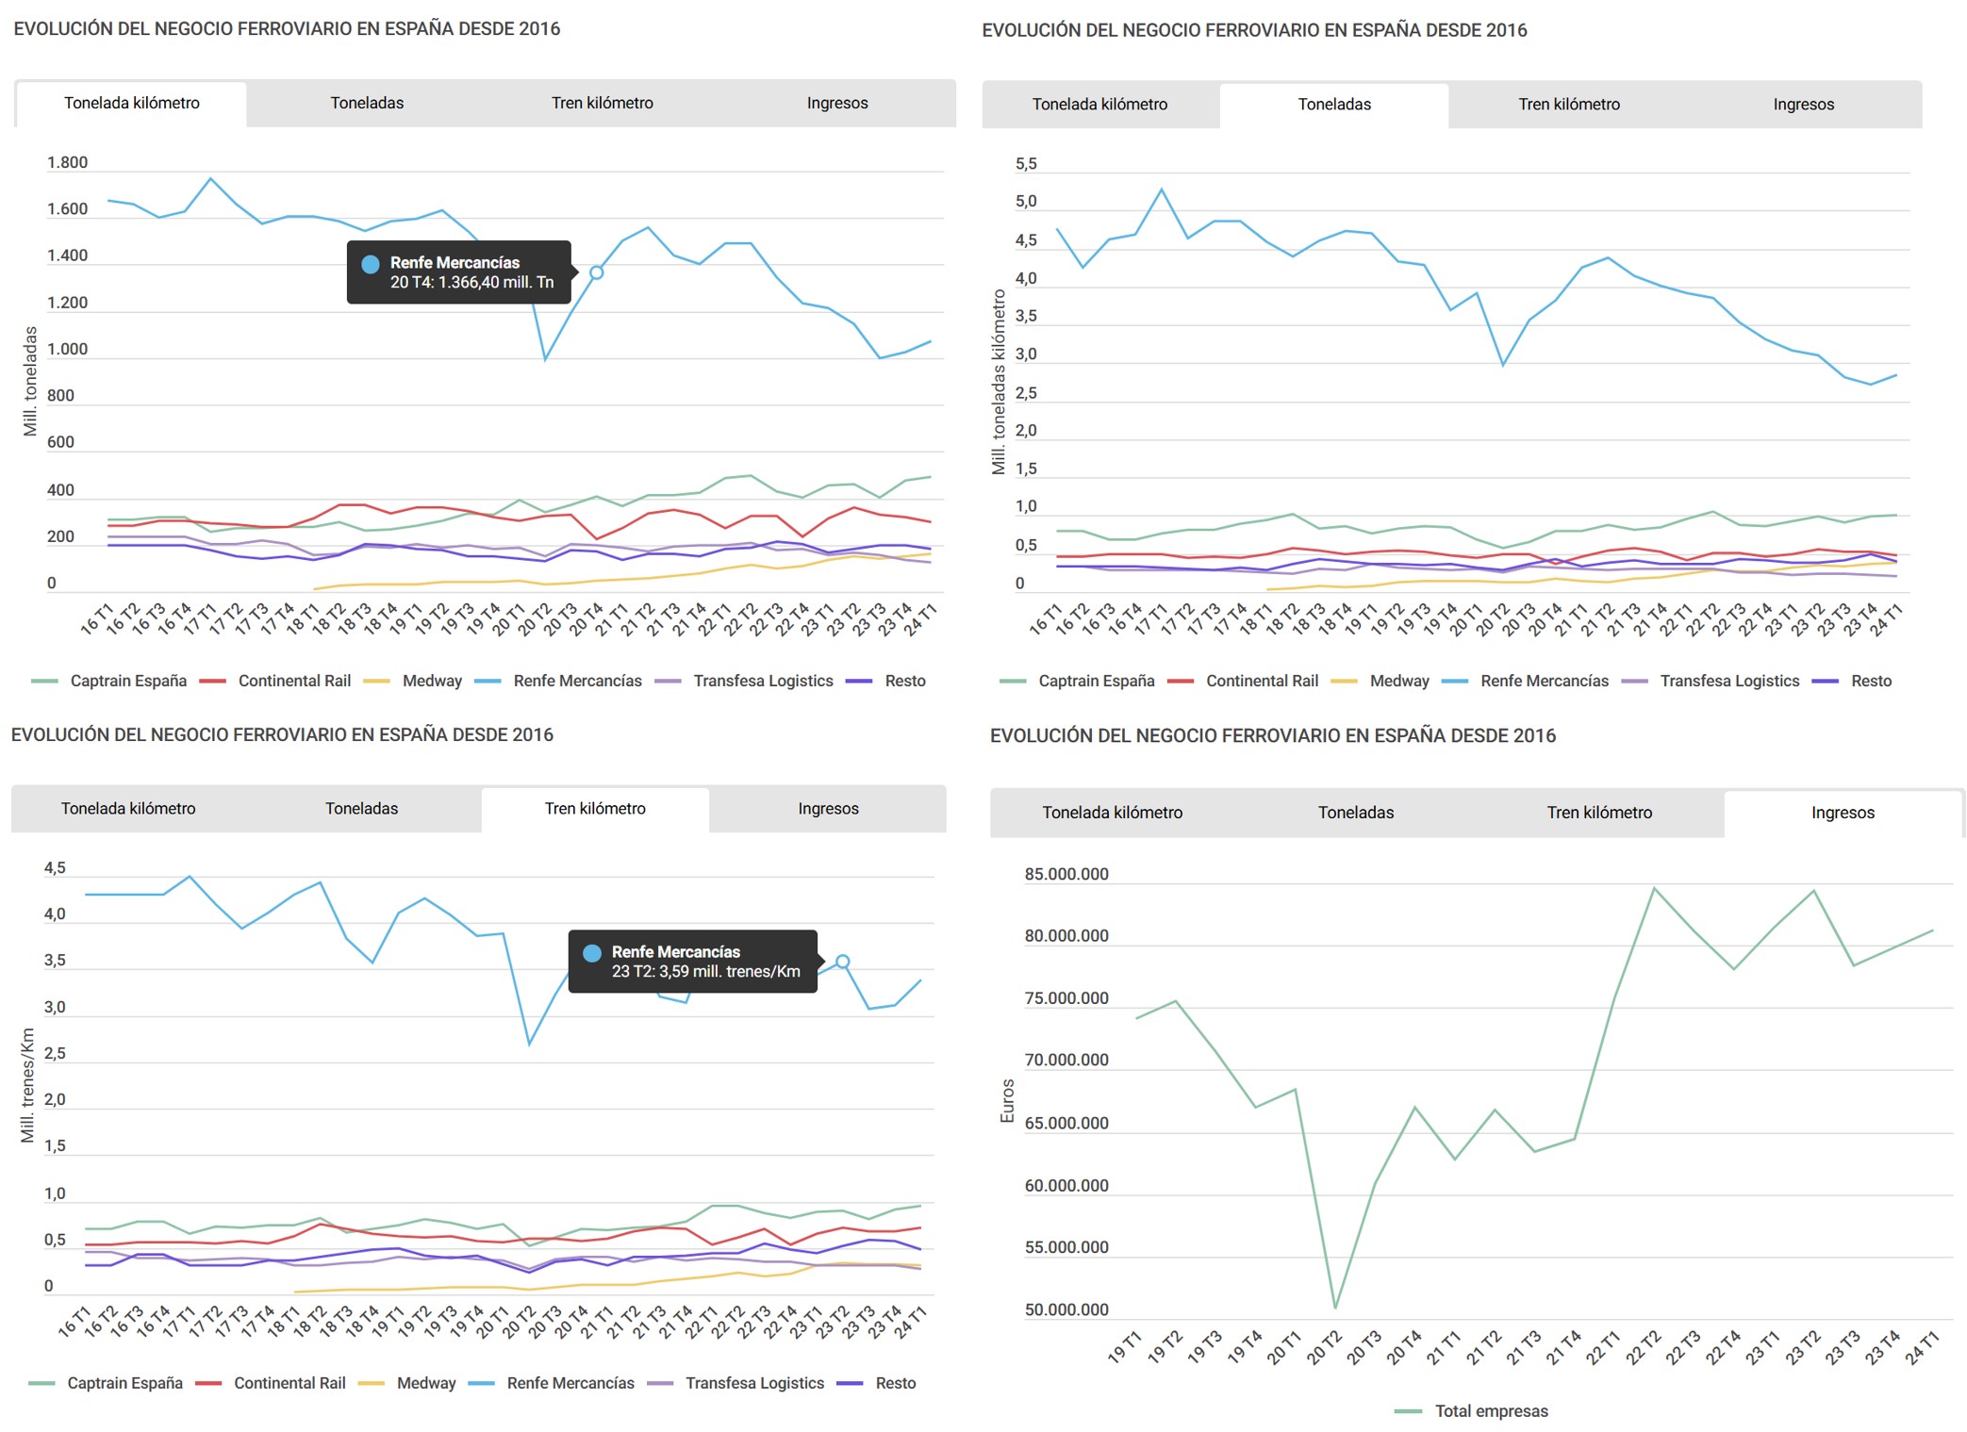Hide Medway series in bottom-left chart legend
The image size is (1967, 1432).
click(425, 1383)
